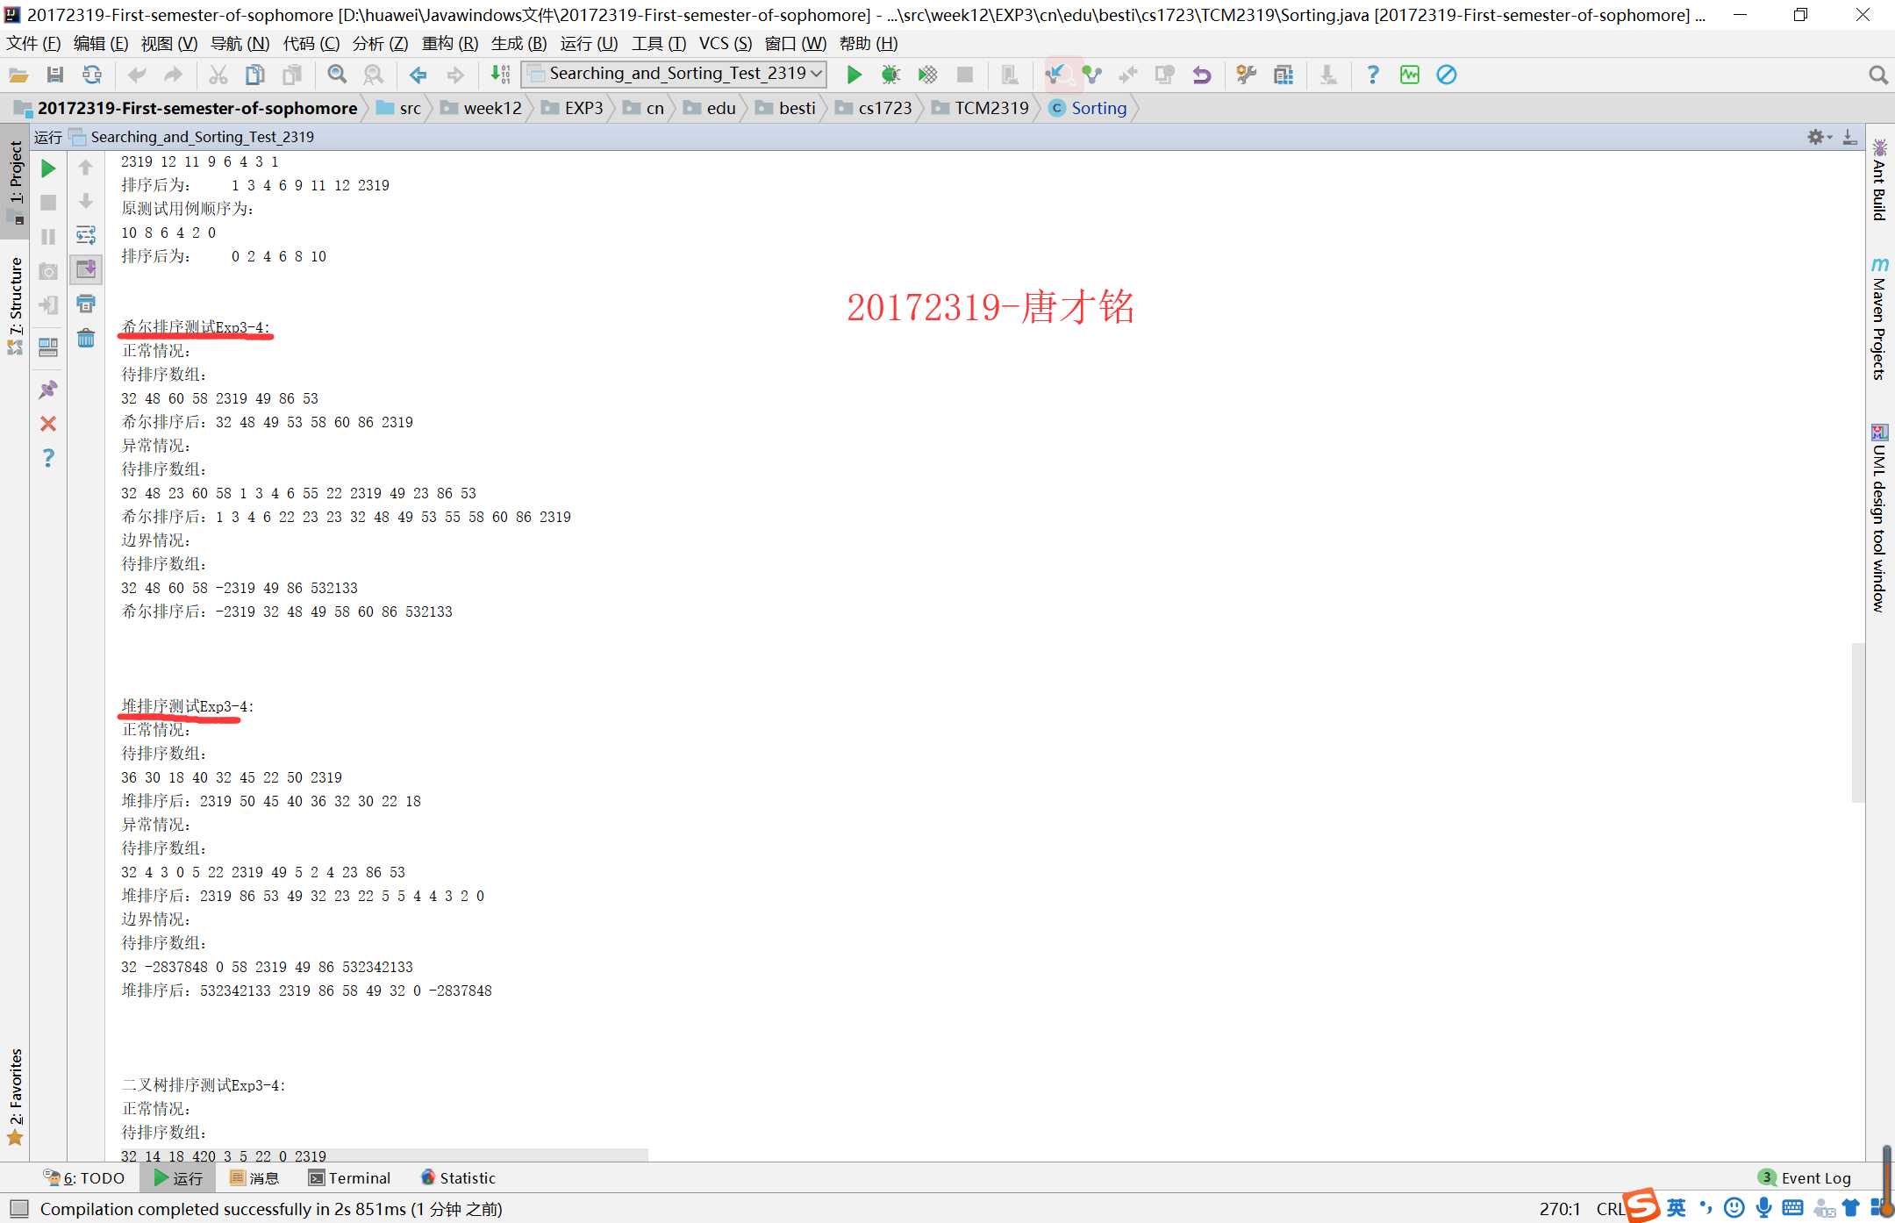Synchronize project with the refresh icon

point(92,75)
